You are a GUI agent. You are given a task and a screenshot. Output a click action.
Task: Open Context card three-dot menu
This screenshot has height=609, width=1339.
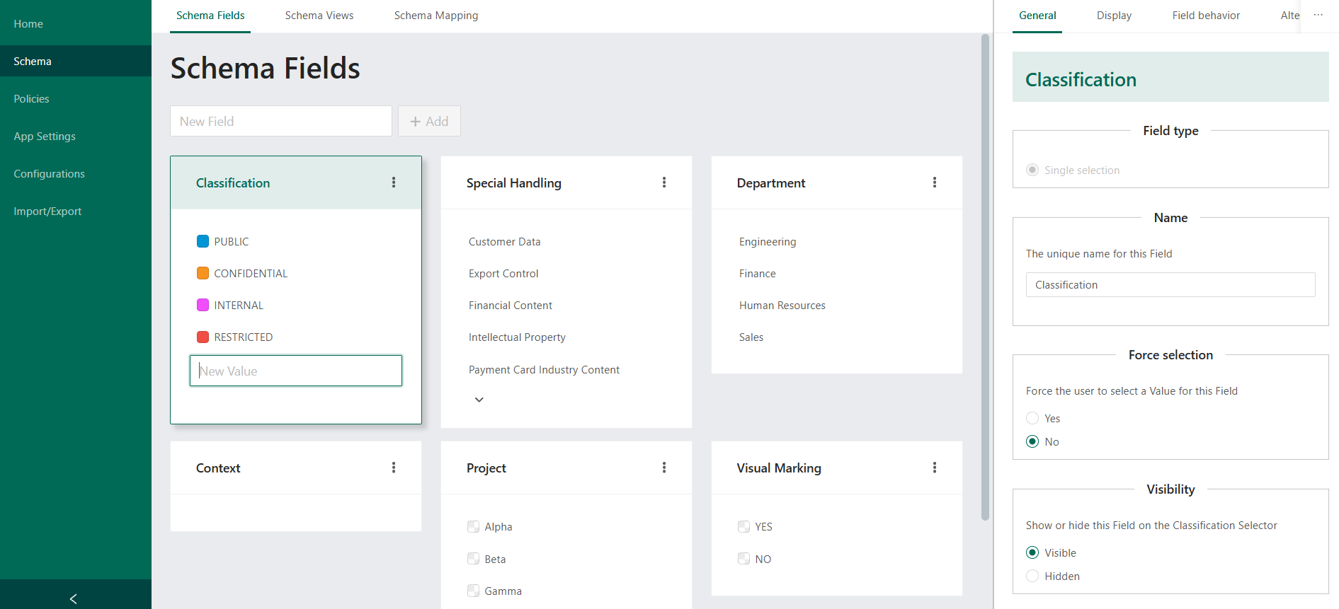pos(394,468)
